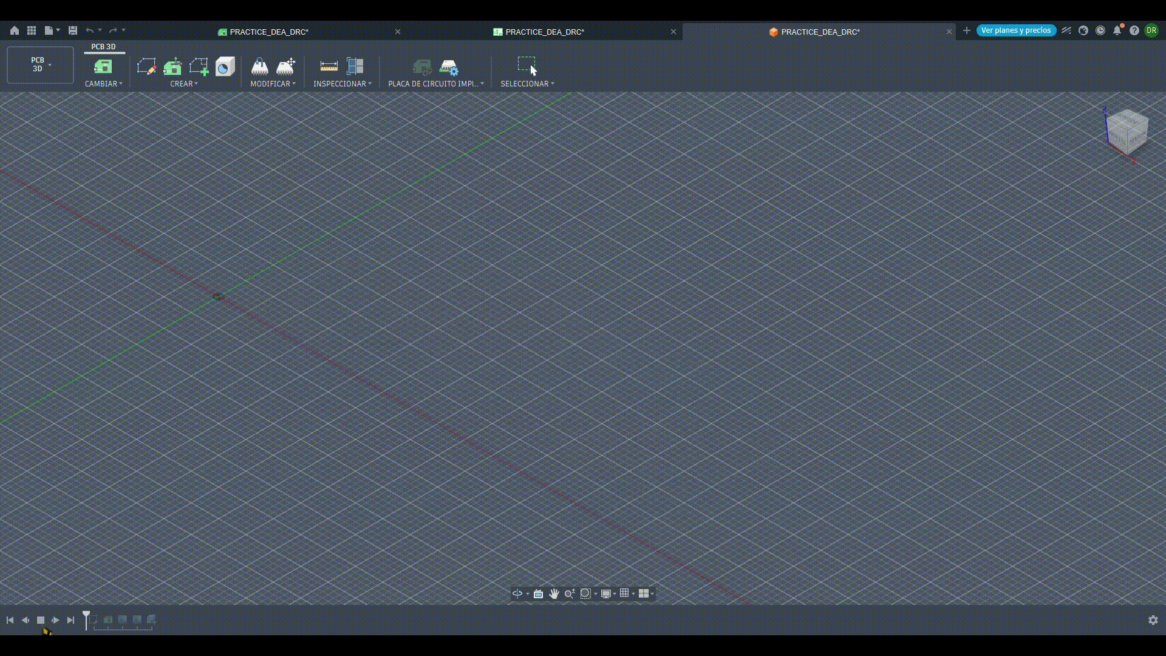1166x656 pixels.
Task: Open timeline settings gear at bottom right
Action: [1153, 620]
